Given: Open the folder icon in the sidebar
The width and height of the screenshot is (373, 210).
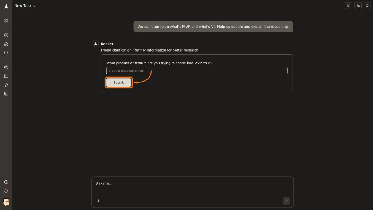Looking at the screenshot, I should 6,76.
